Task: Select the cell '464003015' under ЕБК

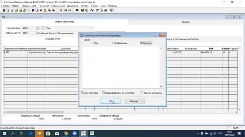Action: (211, 53)
